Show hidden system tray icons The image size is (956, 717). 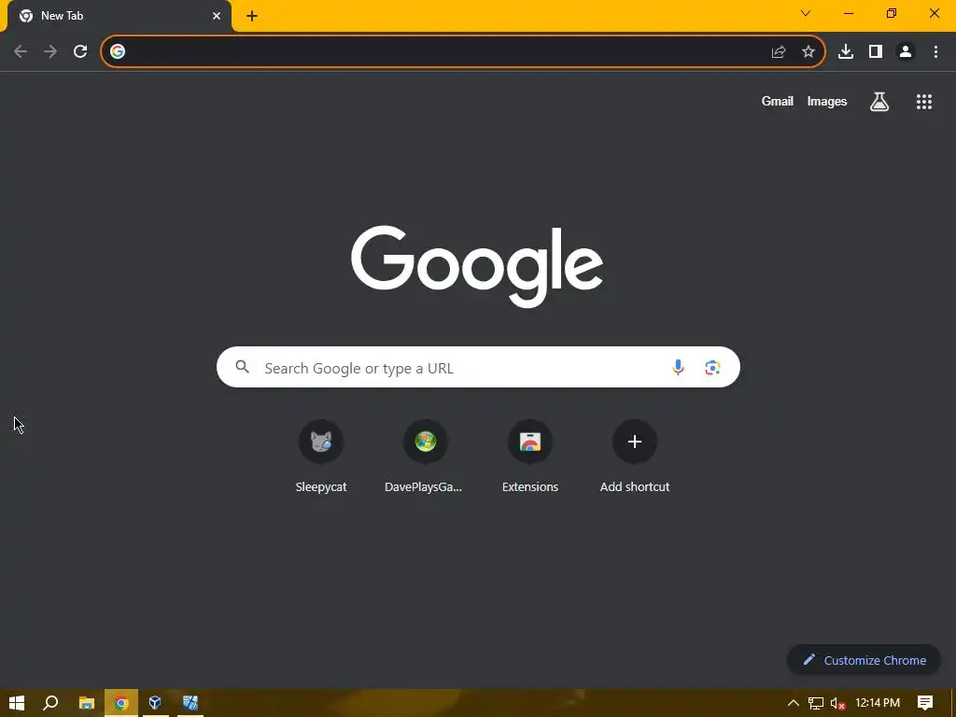click(794, 703)
